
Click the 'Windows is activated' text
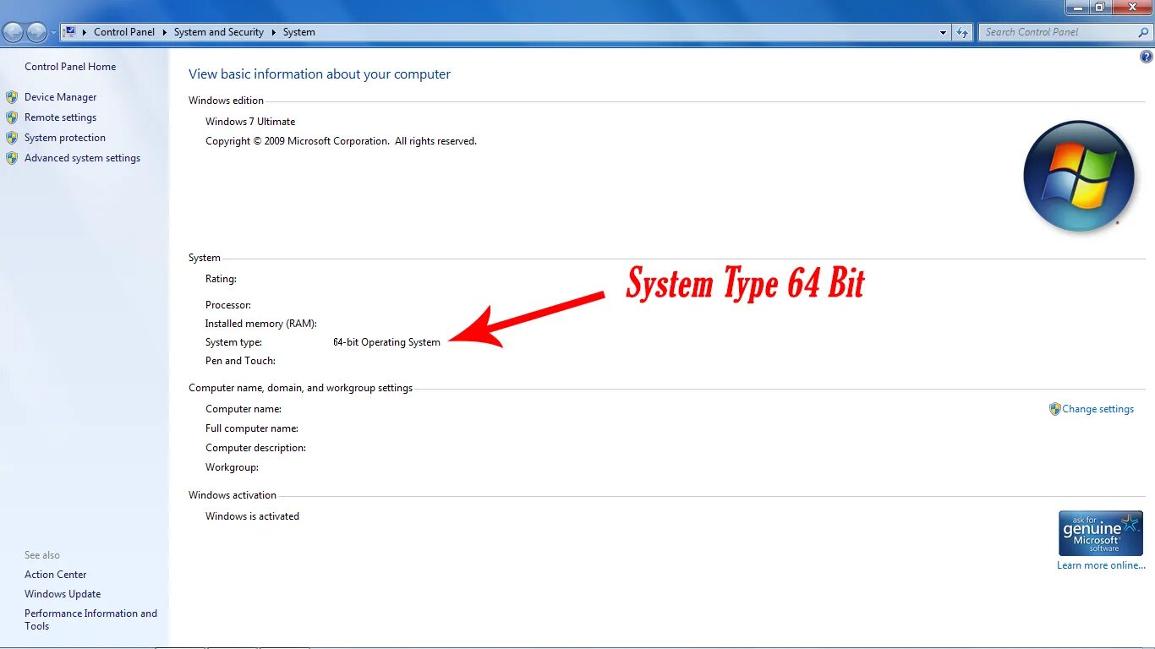click(x=252, y=516)
